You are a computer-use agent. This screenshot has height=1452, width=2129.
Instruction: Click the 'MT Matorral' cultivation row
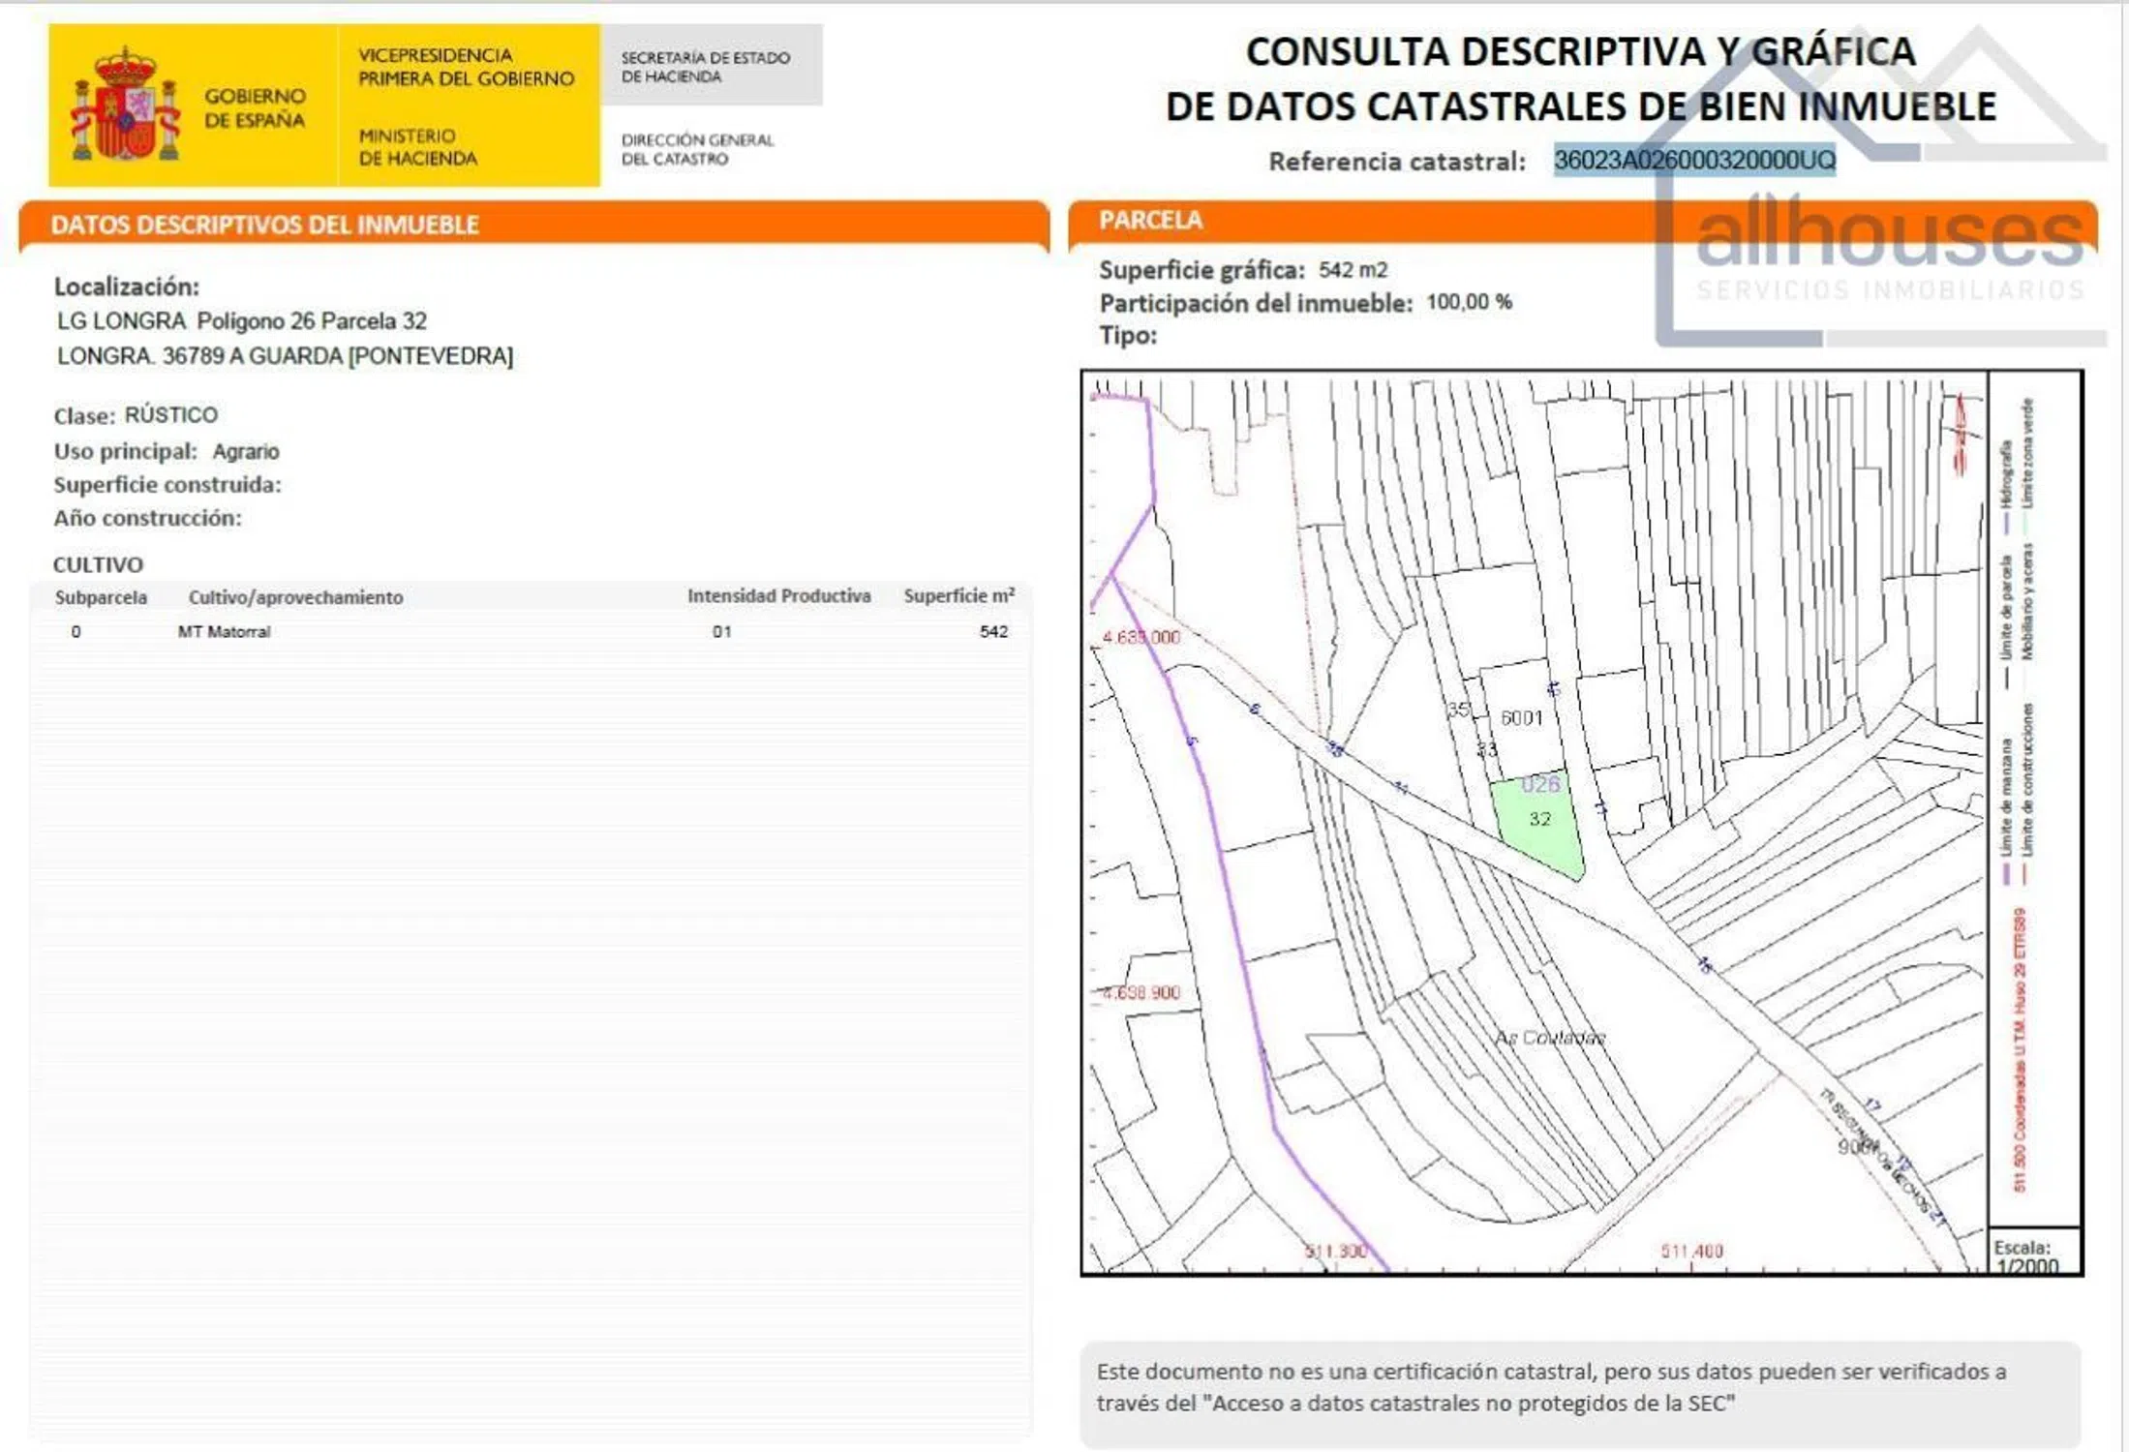pos(224,632)
